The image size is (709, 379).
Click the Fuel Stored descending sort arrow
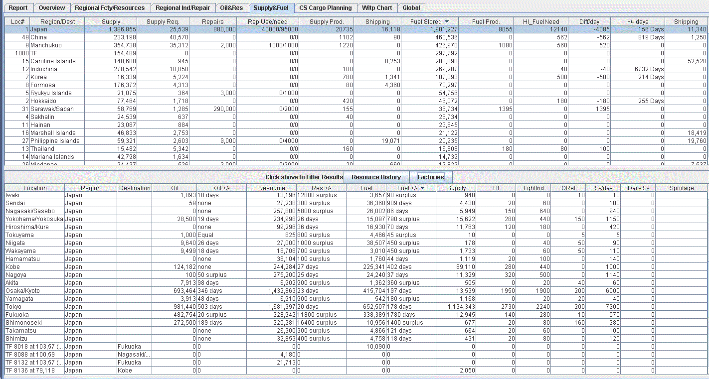tap(447, 22)
